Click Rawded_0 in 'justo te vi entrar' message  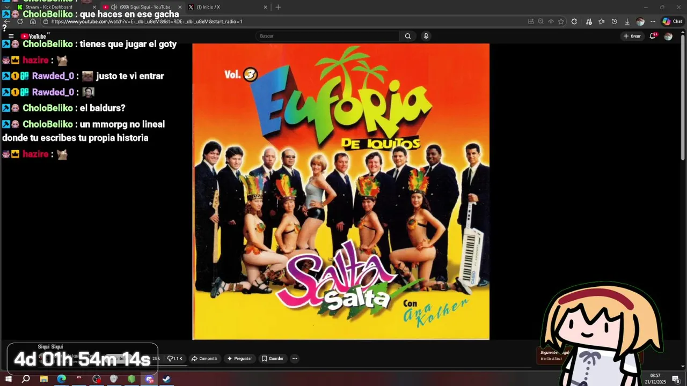tap(53, 76)
